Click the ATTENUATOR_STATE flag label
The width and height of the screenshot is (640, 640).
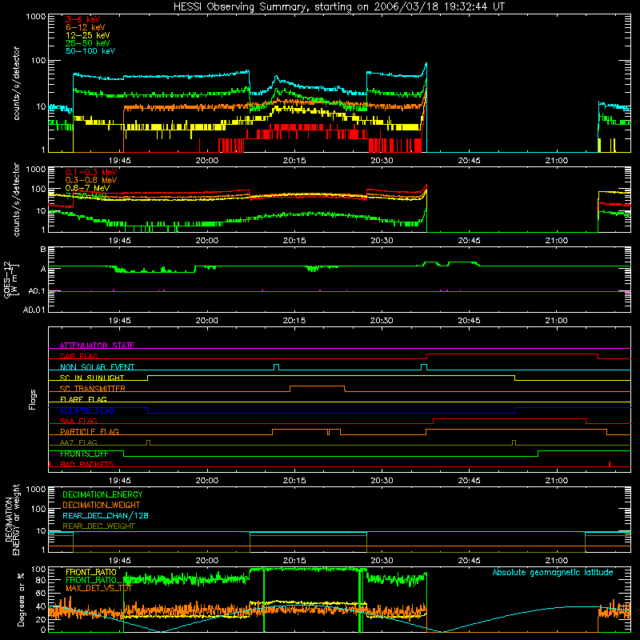click(x=97, y=346)
